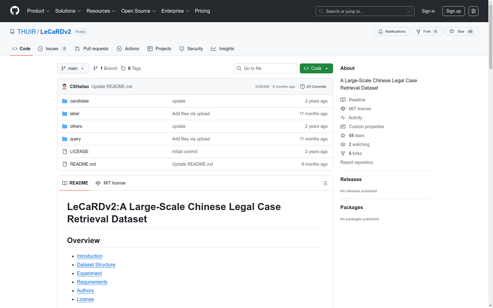The width and height of the screenshot is (493, 308).
Task: Click the commit history clock icon
Action: pyautogui.click(x=302, y=87)
